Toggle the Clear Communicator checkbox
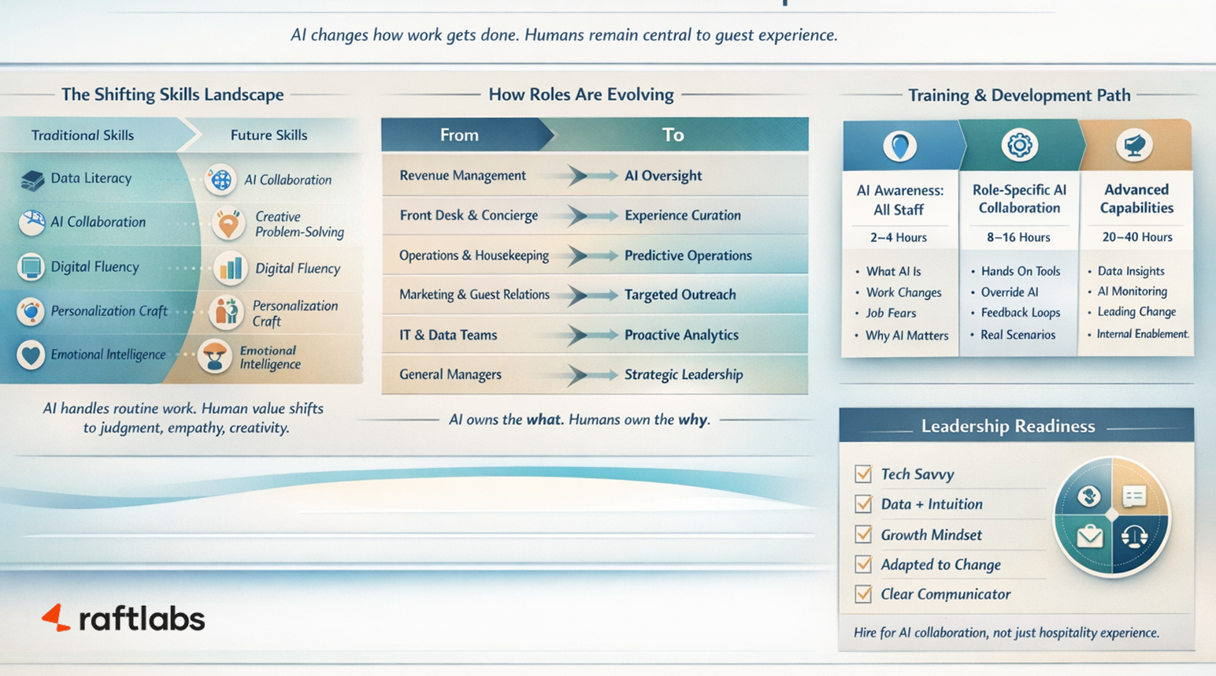Screen dimensions: 1216x676 tap(863, 594)
